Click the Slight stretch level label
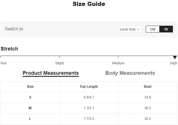 click(59, 63)
